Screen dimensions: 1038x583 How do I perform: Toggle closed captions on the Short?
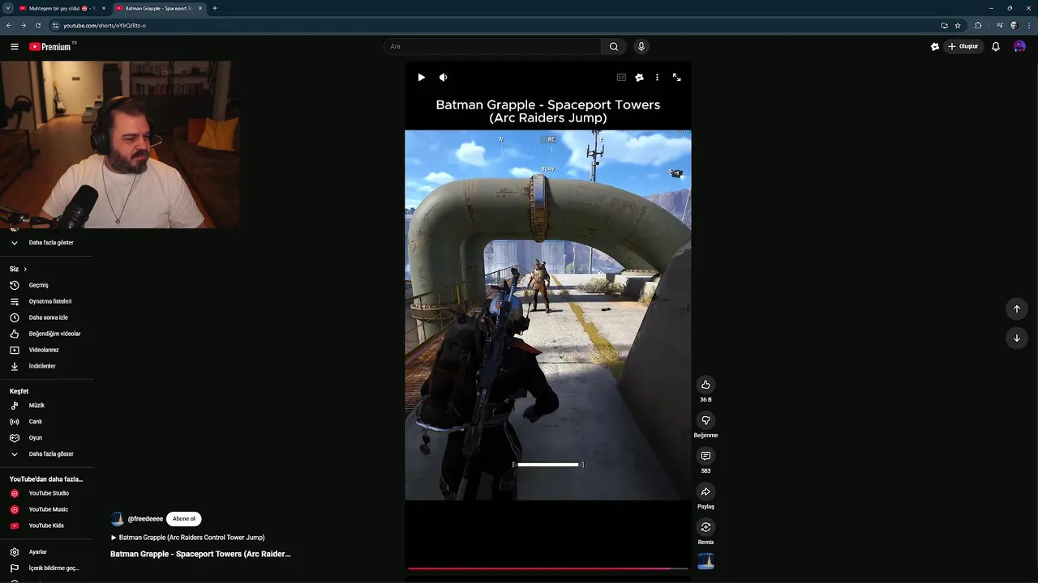click(621, 77)
